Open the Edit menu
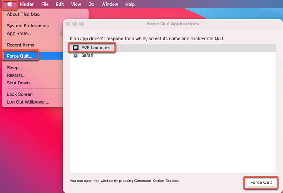The image size is (283, 193). click(60, 4)
